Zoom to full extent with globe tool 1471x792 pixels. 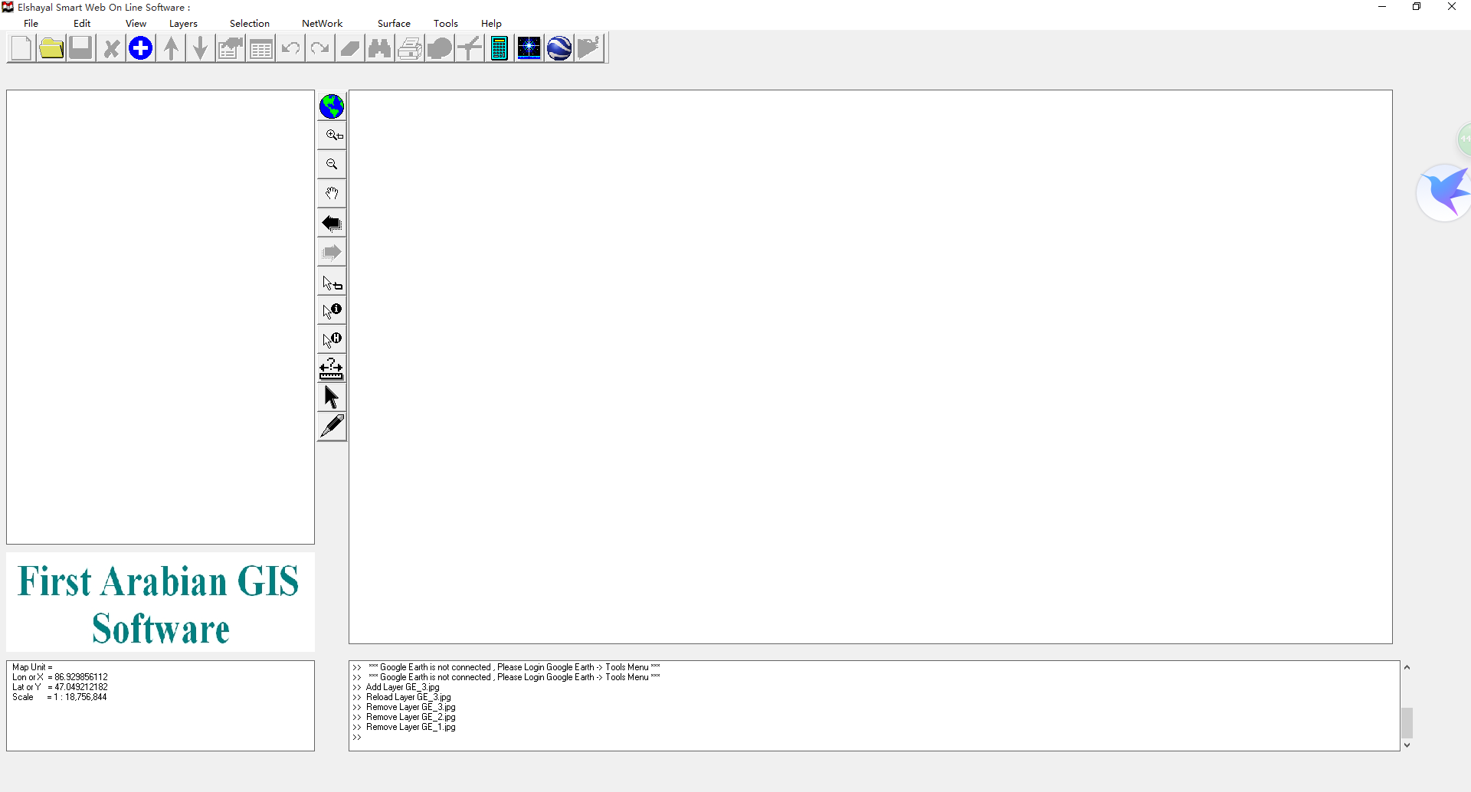[332, 106]
